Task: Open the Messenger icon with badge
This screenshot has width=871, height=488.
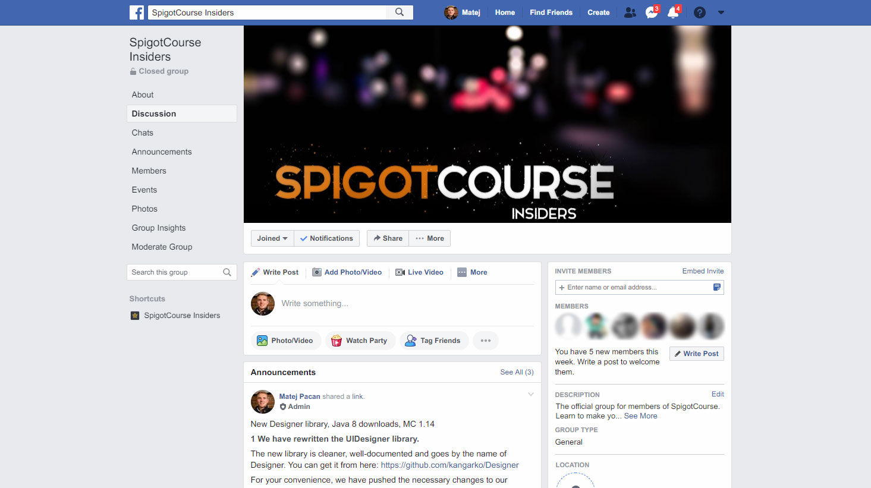Action: 652,12
